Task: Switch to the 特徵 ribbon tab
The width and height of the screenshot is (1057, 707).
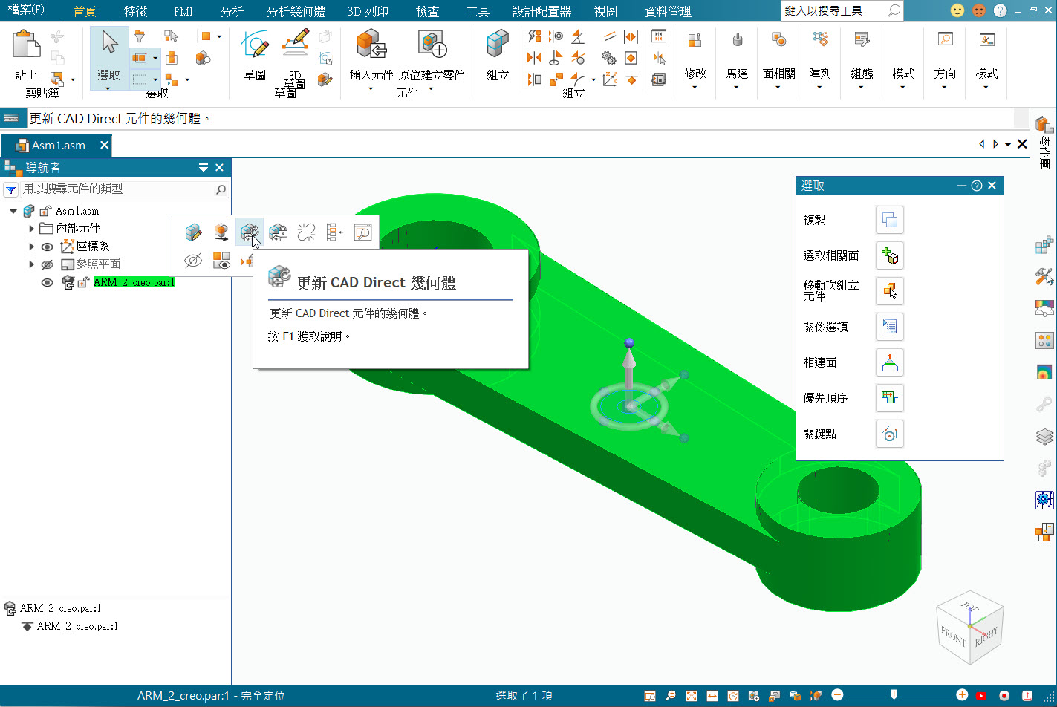Action: pos(135,11)
